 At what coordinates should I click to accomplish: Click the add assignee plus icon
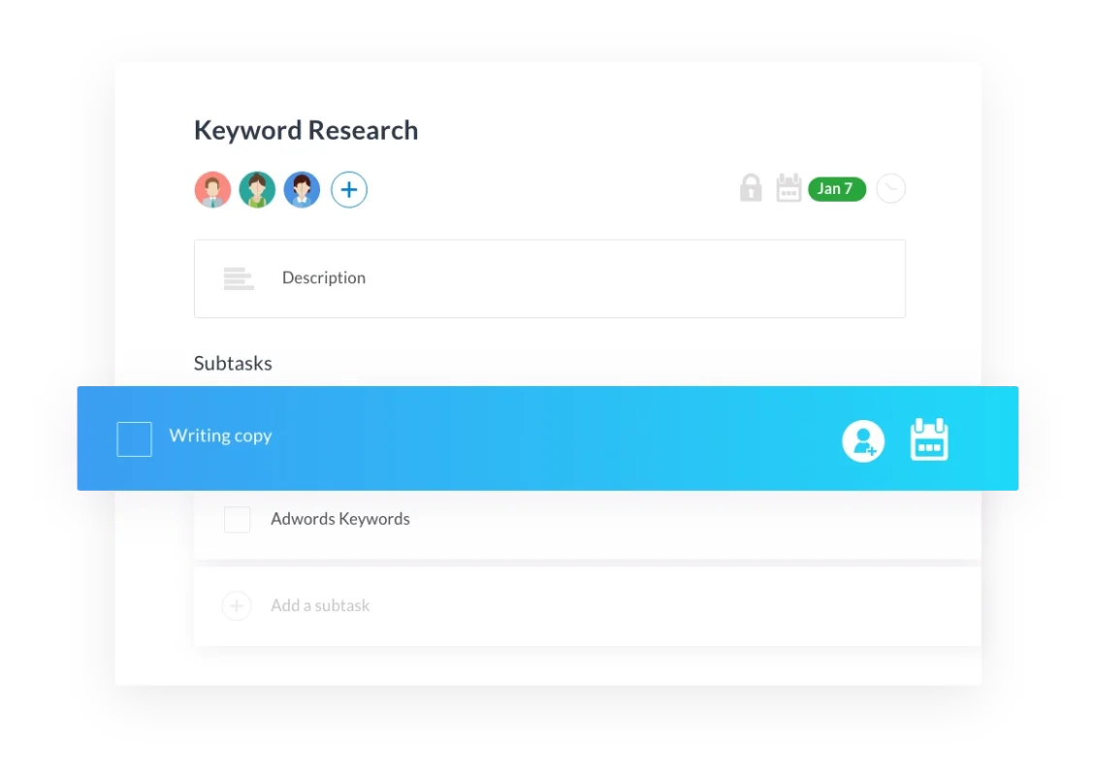pyautogui.click(x=349, y=189)
